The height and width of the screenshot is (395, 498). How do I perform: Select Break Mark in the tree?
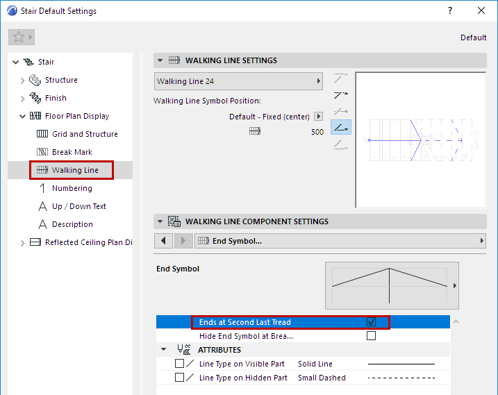[x=72, y=152]
